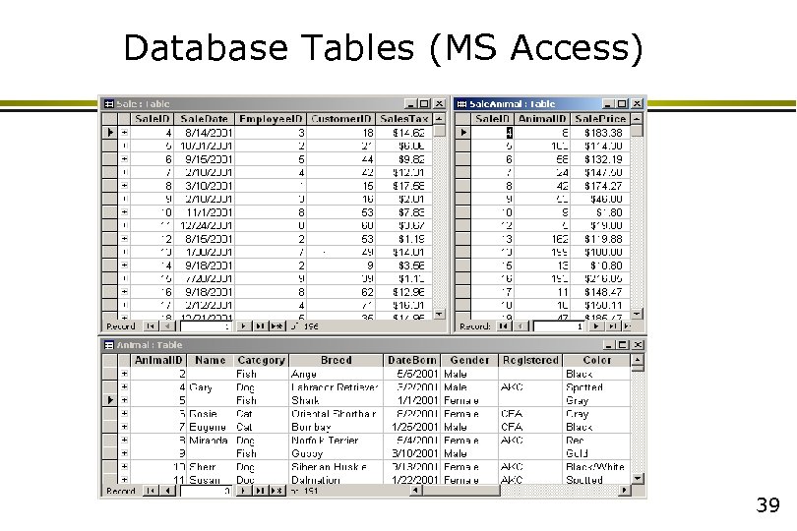Go to next record in Sale table
797x531 pixels.
243,325
